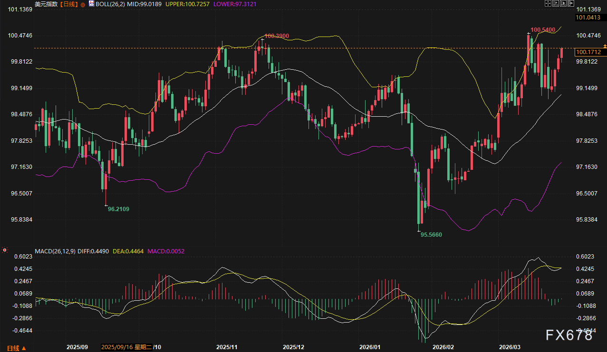Click the orange arrows beside price 100.1712
The image size is (607, 352).
pyautogui.click(x=605, y=45)
